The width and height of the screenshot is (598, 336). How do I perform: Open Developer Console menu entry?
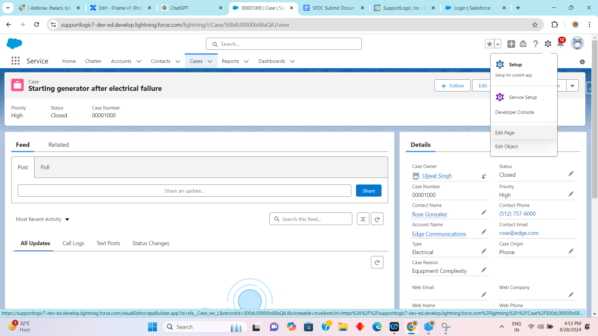[x=514, y=112]
